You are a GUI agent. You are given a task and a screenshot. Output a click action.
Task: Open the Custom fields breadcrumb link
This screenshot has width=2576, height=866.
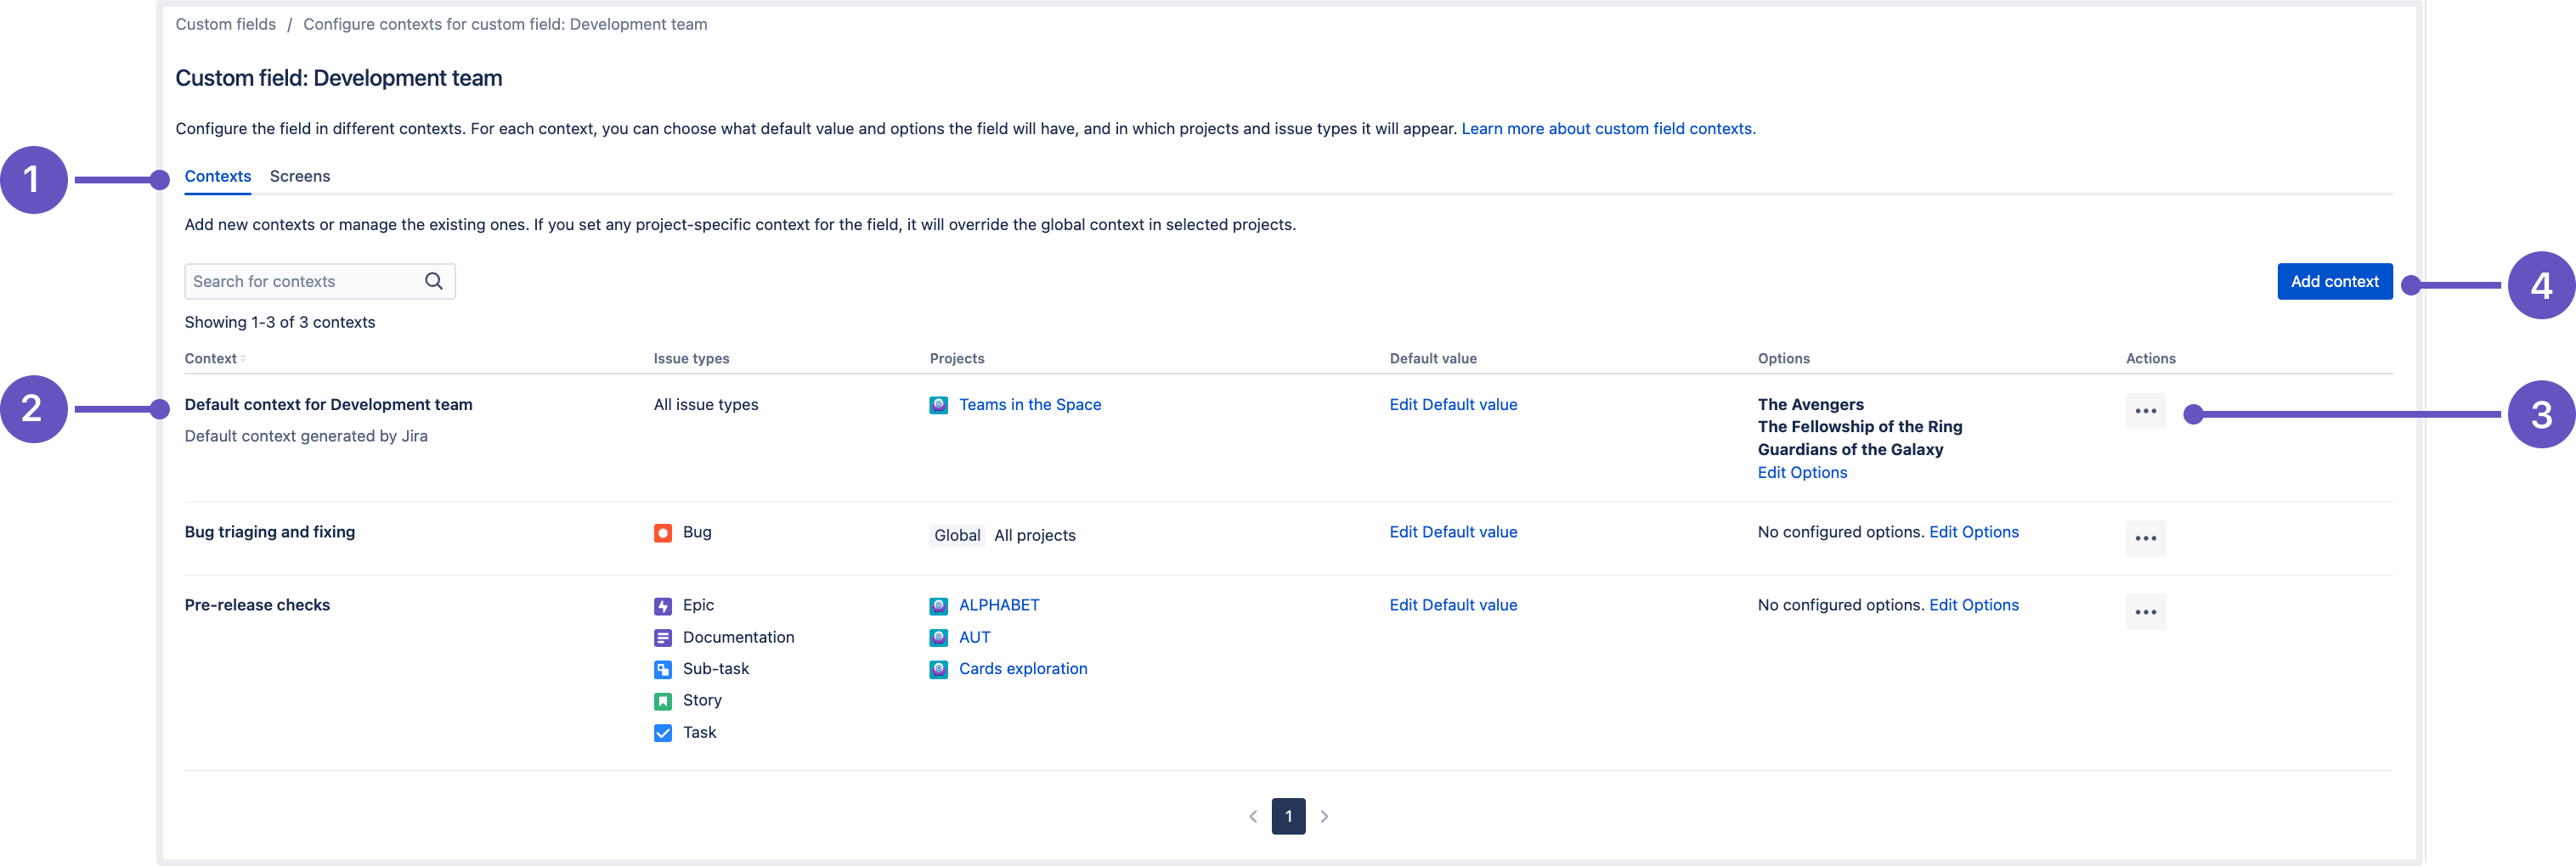pos(225,24)
